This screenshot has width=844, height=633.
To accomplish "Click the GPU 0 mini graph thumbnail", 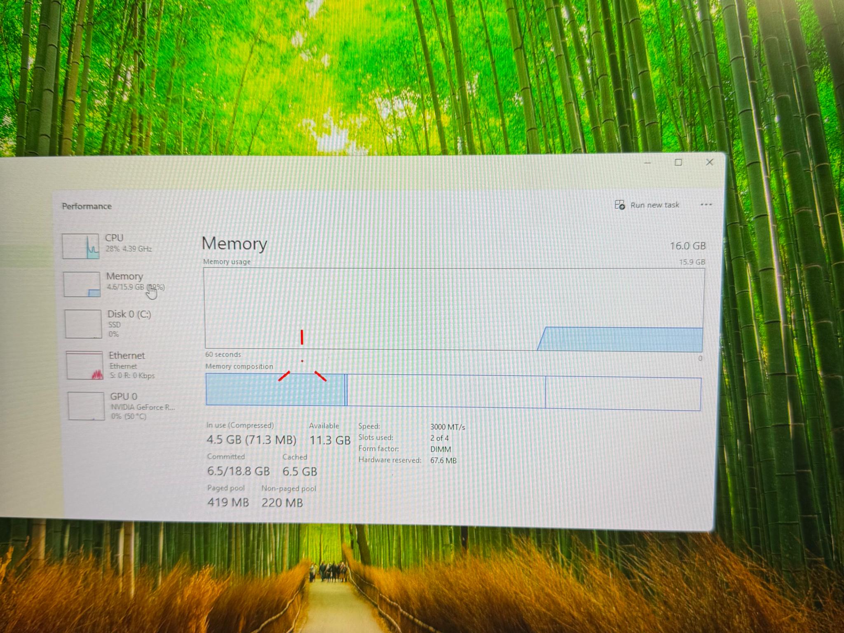I will coord(86,406).
